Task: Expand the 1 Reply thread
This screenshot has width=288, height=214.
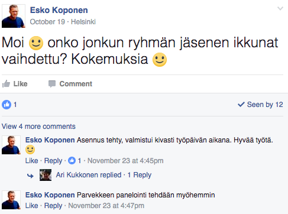Action: (140, 175)
